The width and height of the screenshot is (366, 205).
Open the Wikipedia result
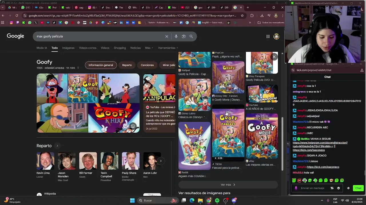(50, 194)
